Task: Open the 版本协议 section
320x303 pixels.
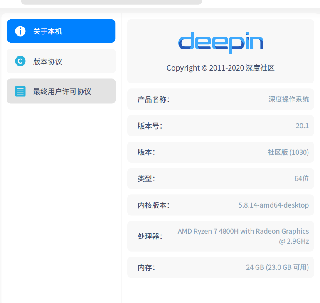Action: [x=61, y=61]
